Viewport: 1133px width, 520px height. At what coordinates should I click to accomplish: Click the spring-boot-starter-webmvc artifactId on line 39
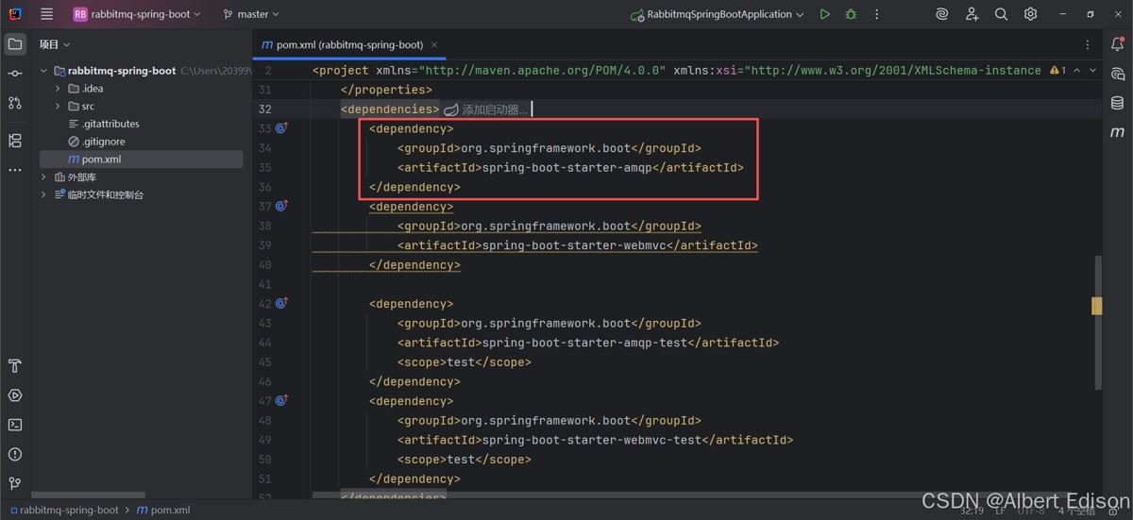pos(574,245)
